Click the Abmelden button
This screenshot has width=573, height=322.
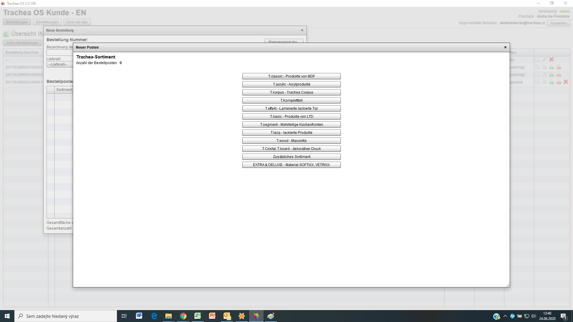[x=558, y=23]
